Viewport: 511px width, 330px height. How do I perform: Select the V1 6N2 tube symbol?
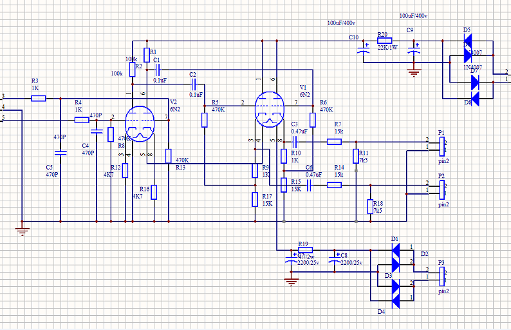(x=270, y=110)
